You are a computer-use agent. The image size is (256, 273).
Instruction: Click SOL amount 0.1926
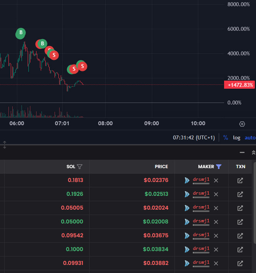click(x=75, y=194)
